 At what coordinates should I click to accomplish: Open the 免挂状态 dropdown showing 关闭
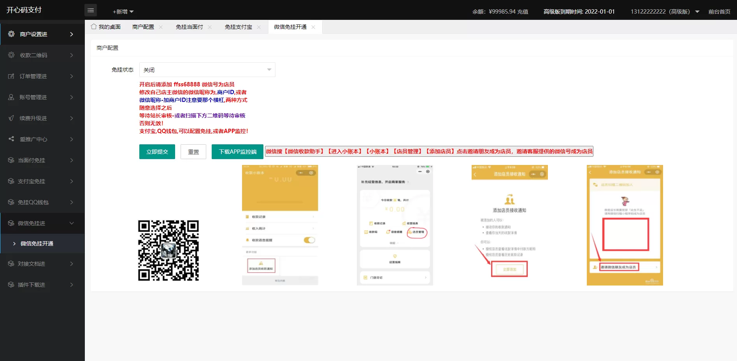207,70
